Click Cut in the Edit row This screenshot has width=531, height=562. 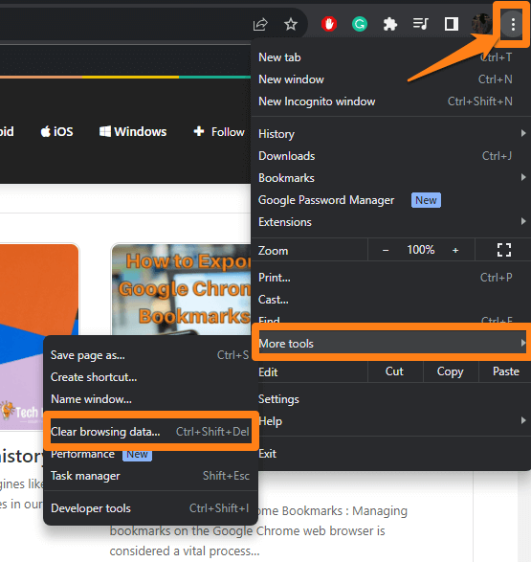click(x=394, y=371)
